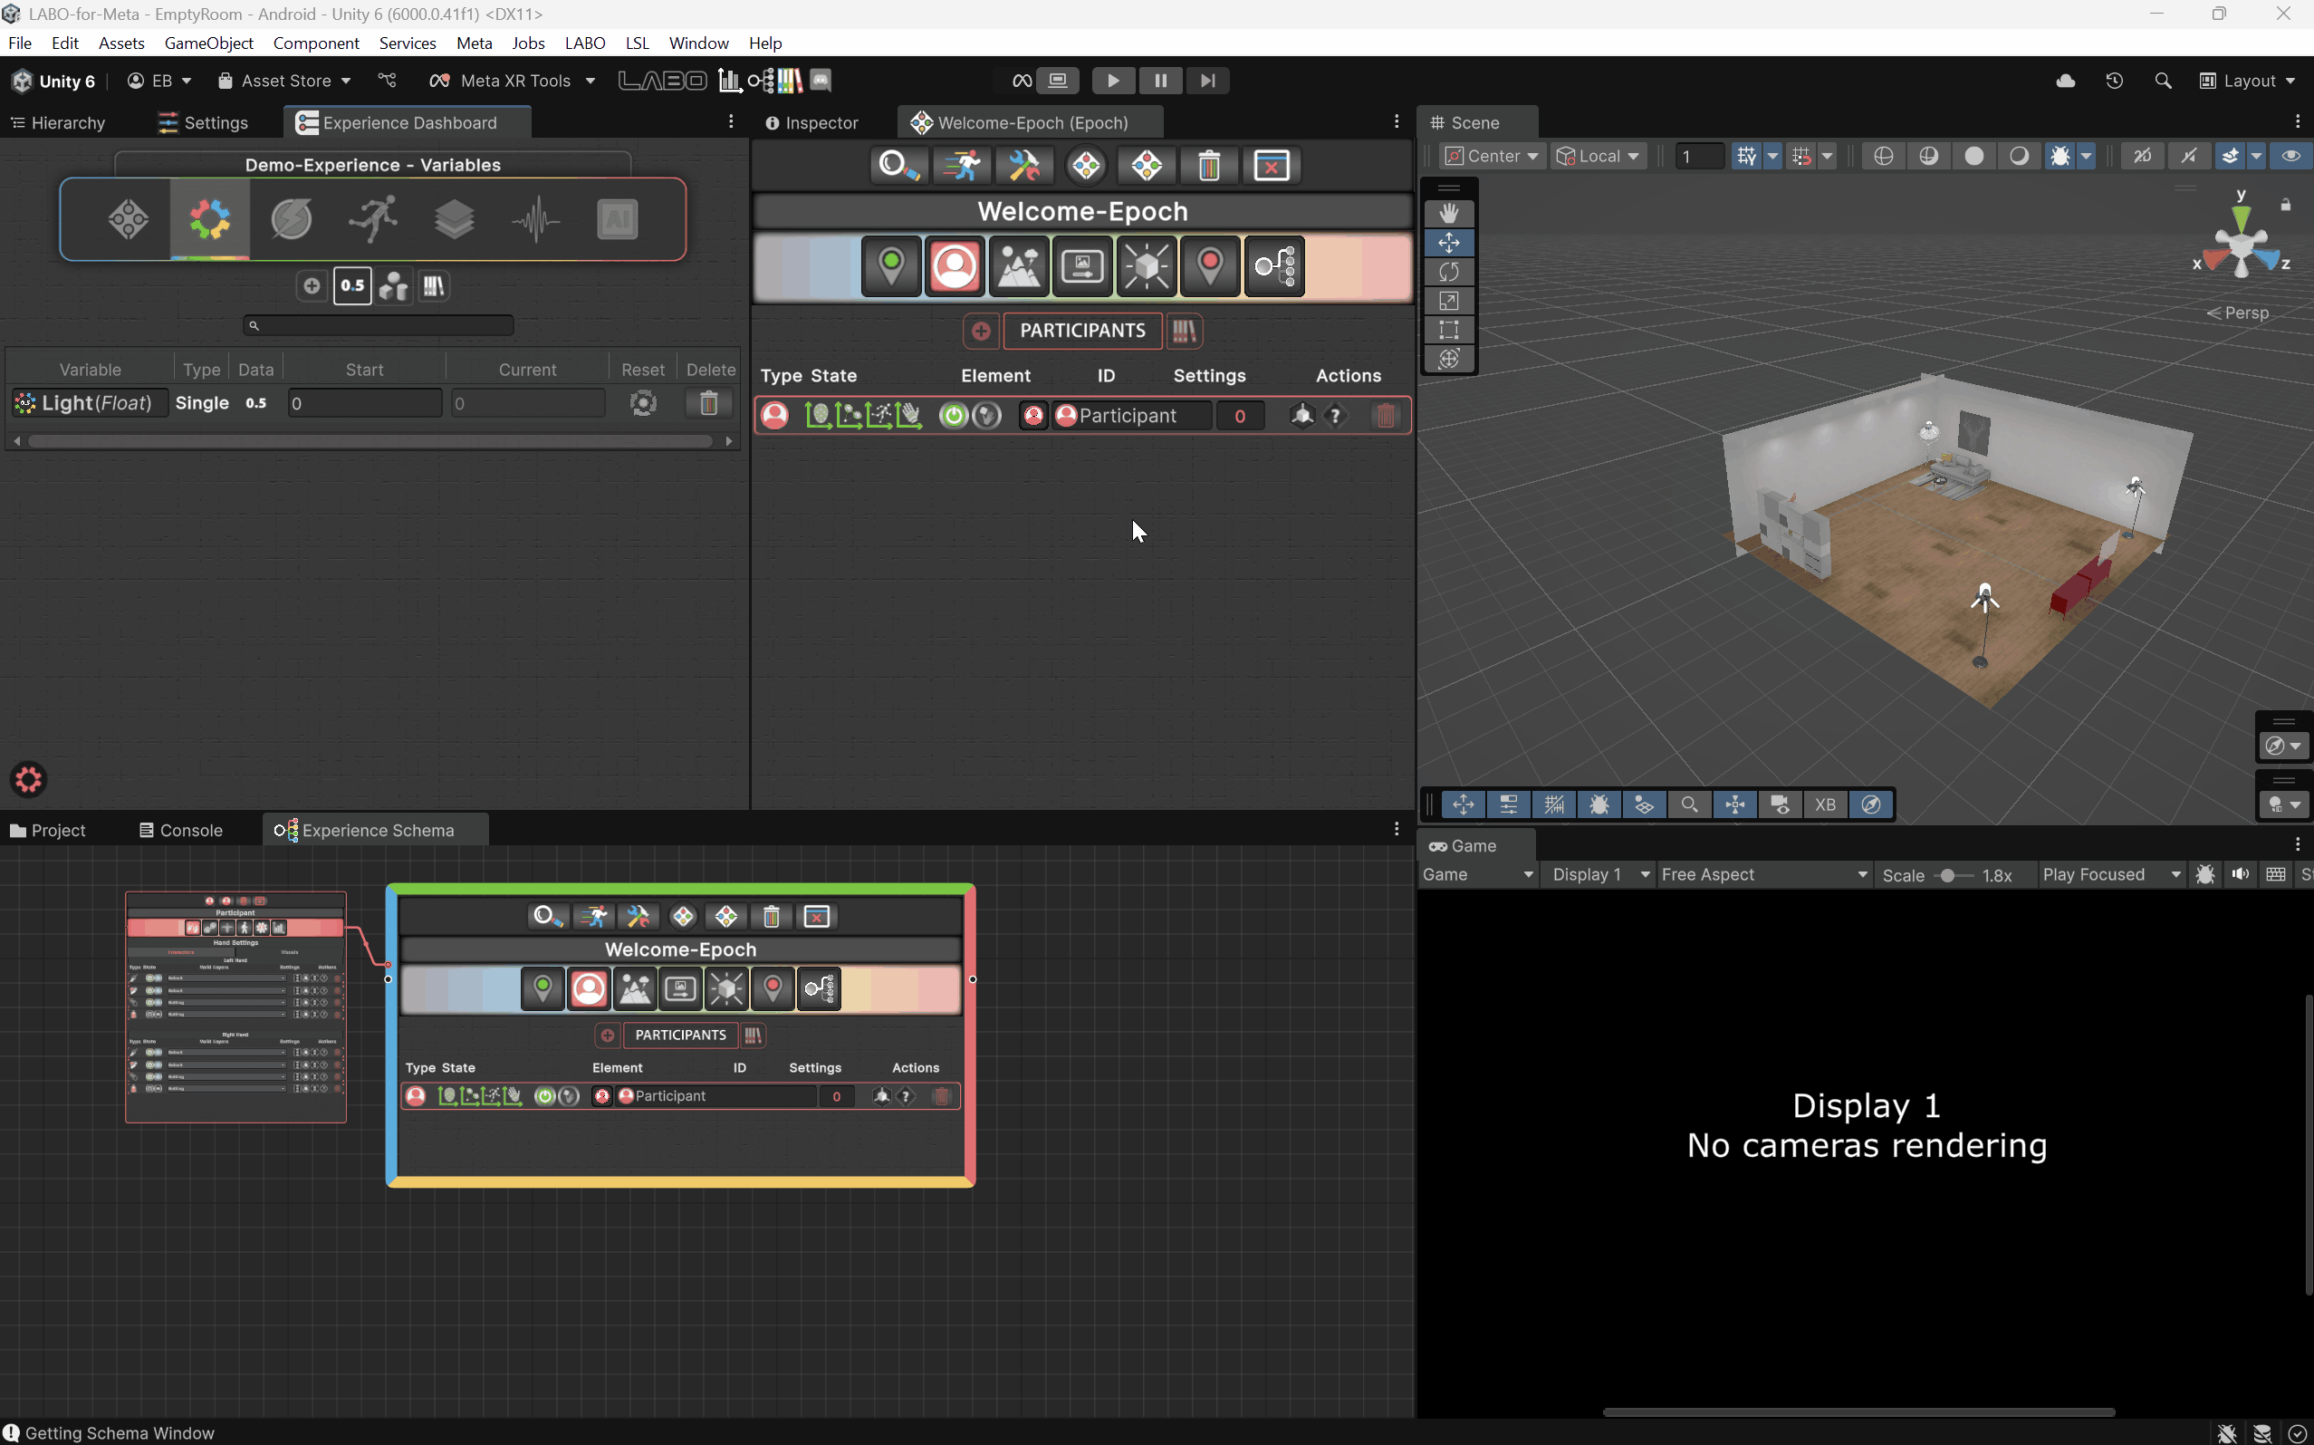2314x1445 pixels.
Task: Switch to the Inspector tab
Action: coord(813,123)
